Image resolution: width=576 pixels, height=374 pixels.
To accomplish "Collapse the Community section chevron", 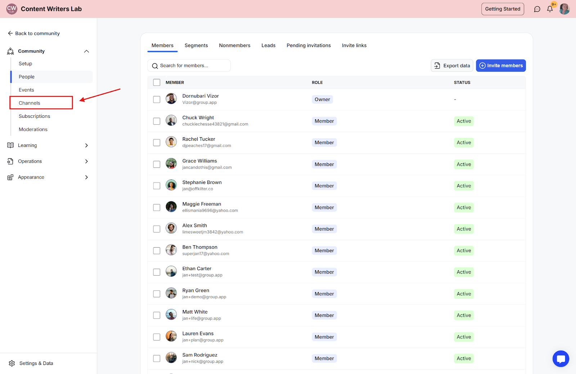I will [86, 51].
